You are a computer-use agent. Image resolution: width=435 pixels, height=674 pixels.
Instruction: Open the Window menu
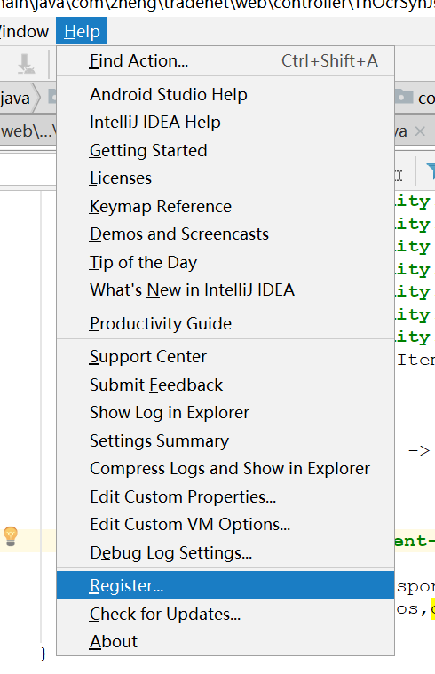[x=24, y=31]
